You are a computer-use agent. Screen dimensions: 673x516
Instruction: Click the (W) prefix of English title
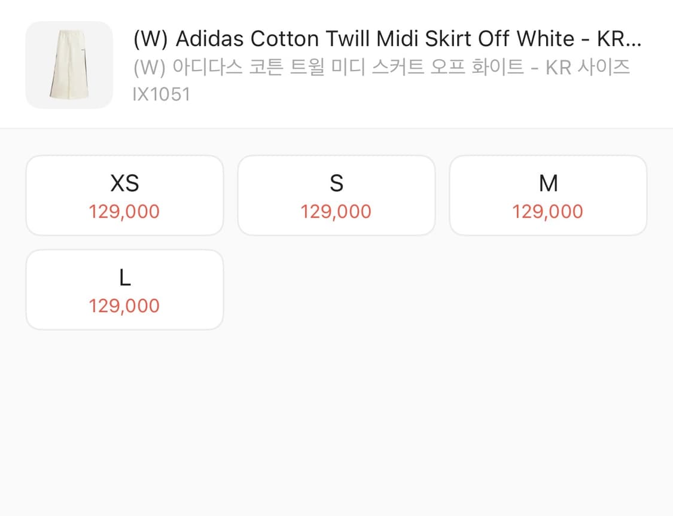pyautogui.click(x=151, y=39)
